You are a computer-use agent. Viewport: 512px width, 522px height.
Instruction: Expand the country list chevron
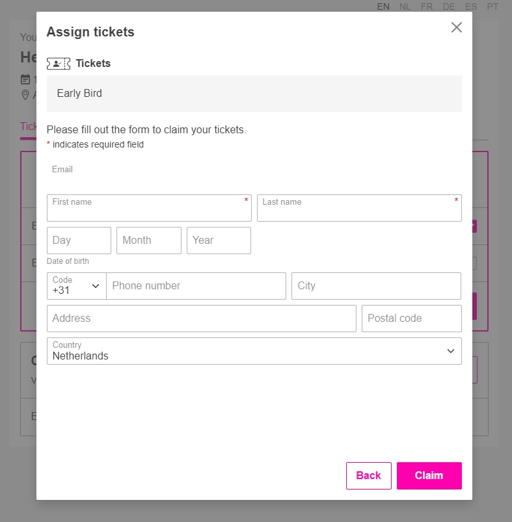coord(450,351)
